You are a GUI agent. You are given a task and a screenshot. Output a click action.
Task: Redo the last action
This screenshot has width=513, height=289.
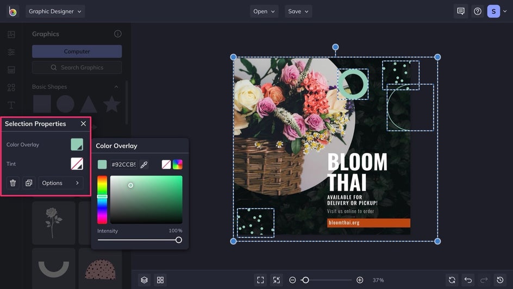(x=484, y=280)
